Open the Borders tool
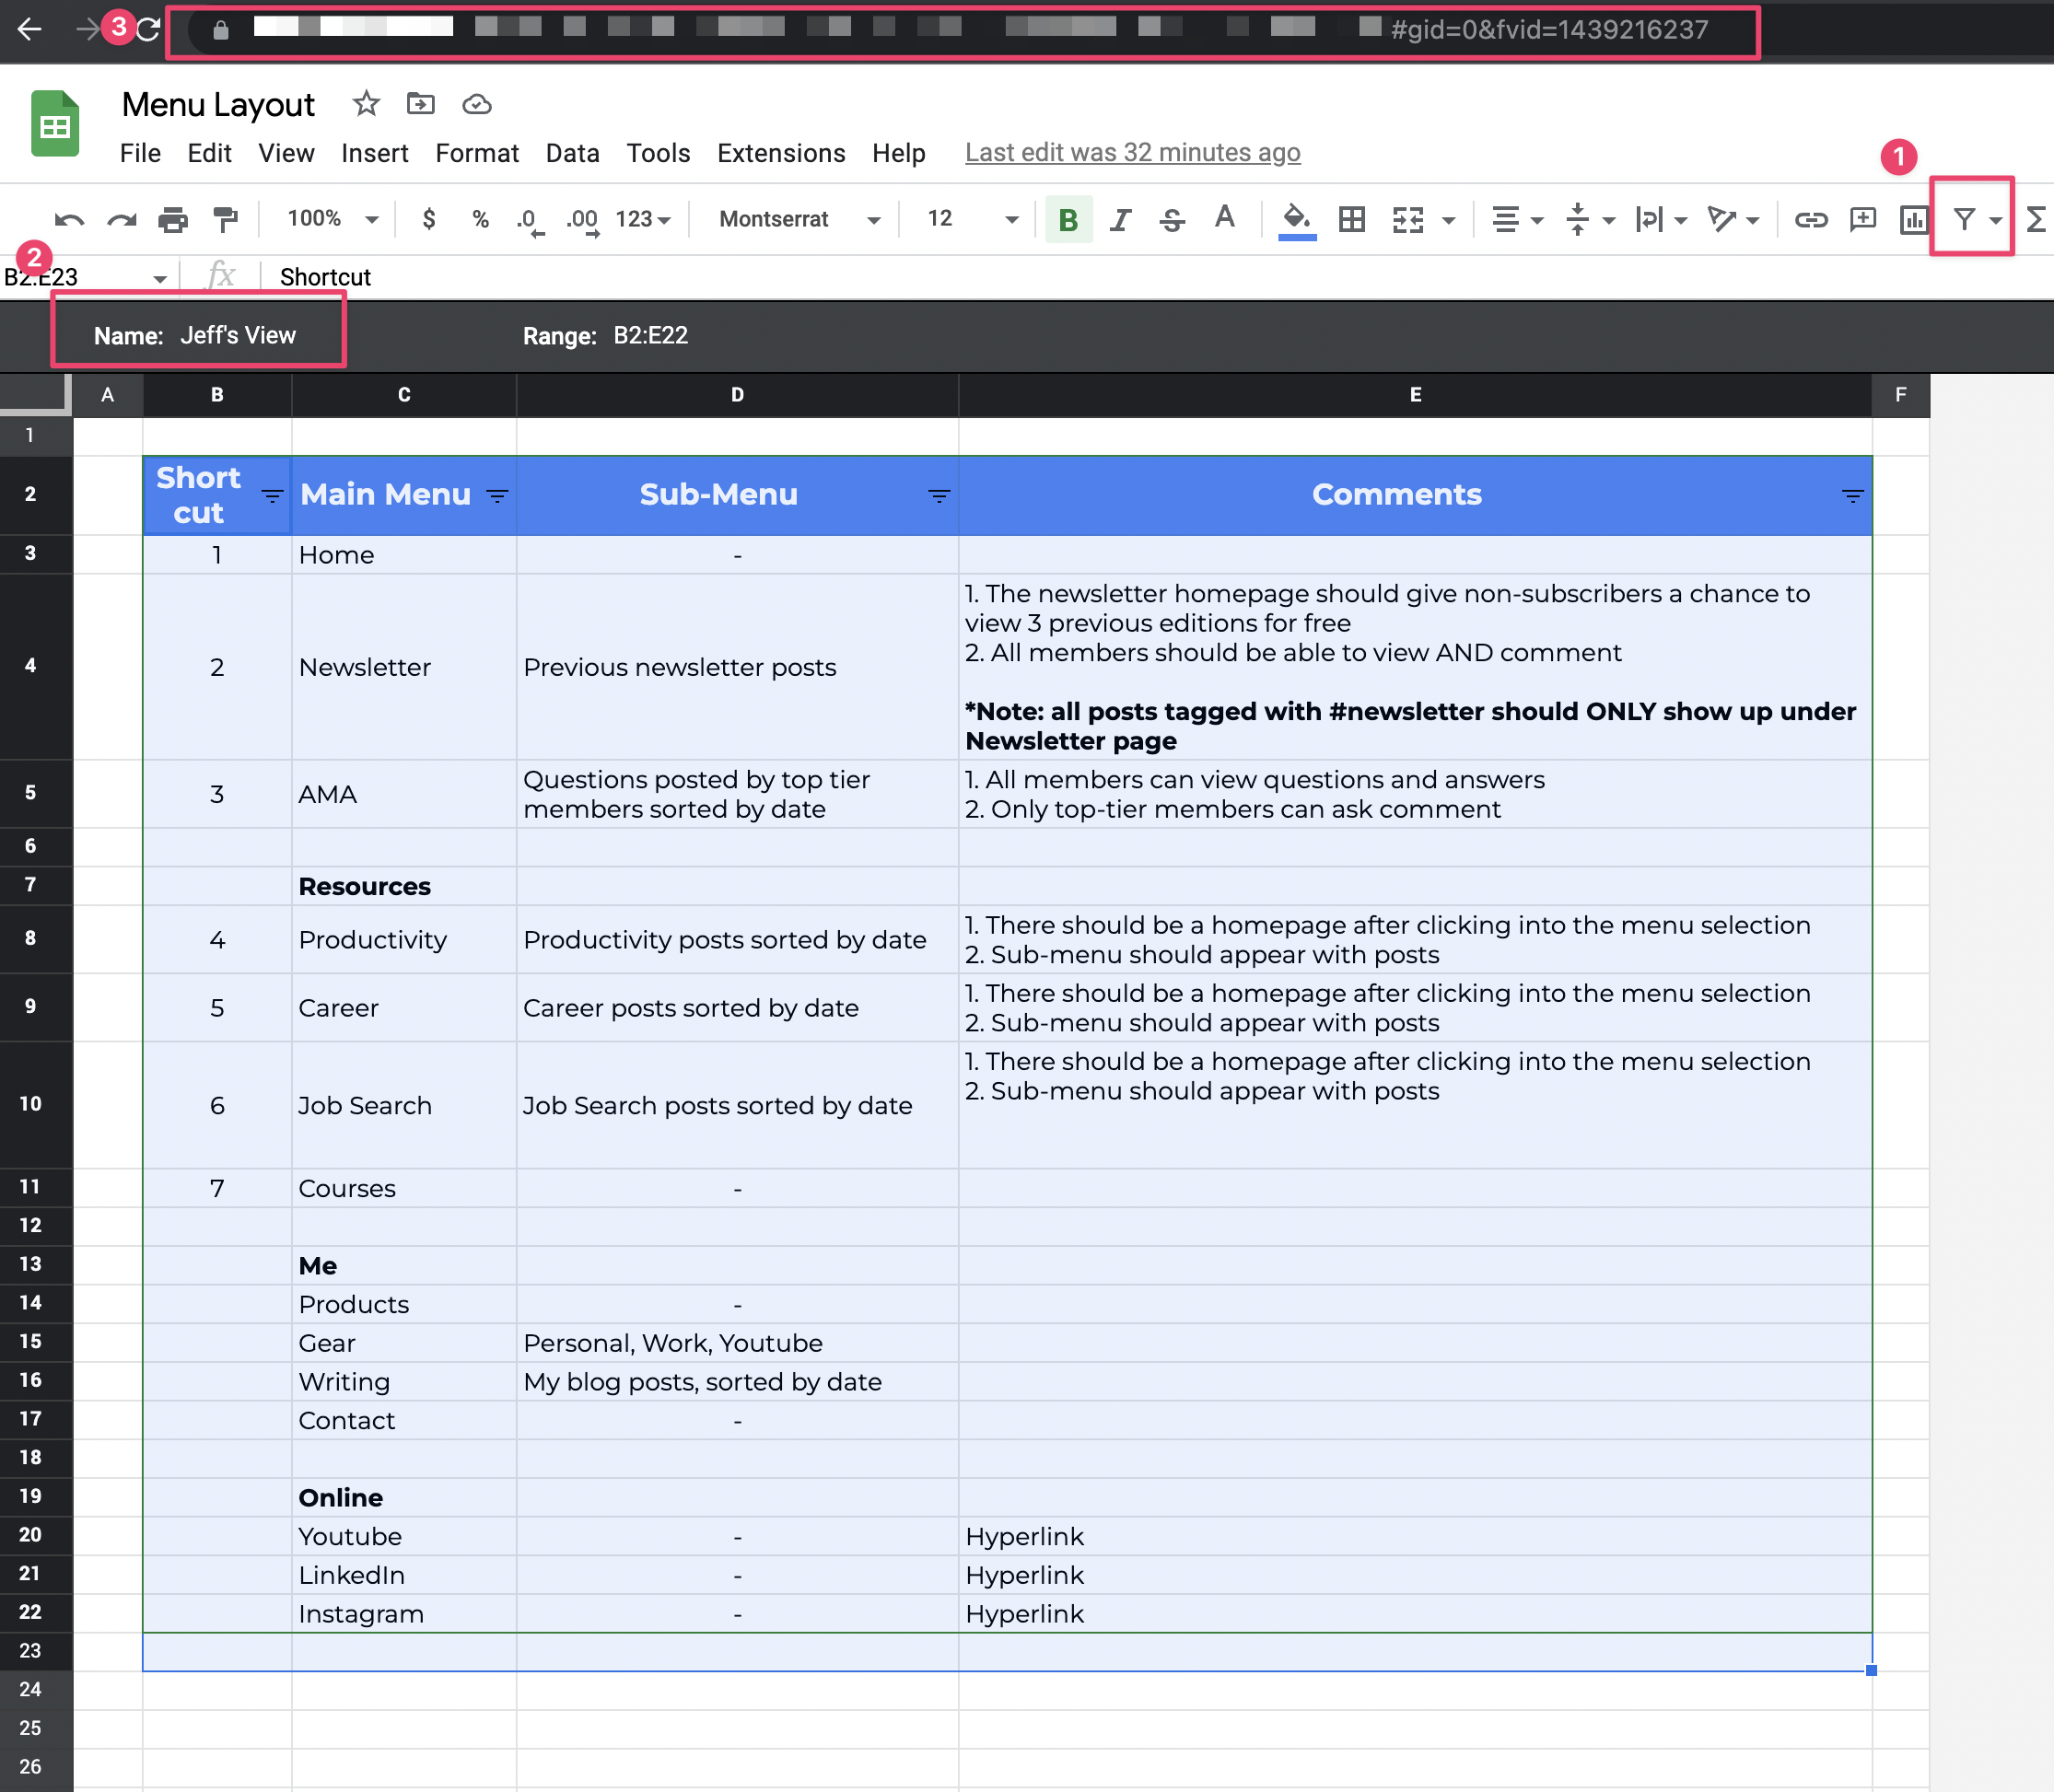The width and height of the screenshot is (2054, 1792). (1352, 220)
